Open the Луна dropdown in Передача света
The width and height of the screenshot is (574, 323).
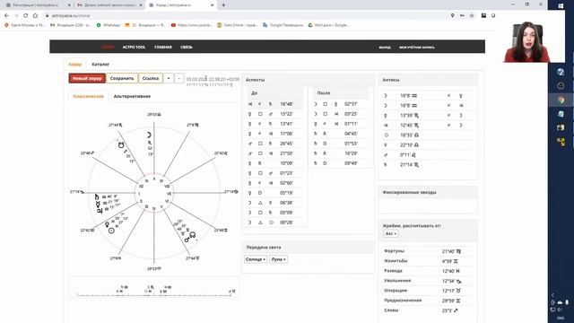[278, 259]
